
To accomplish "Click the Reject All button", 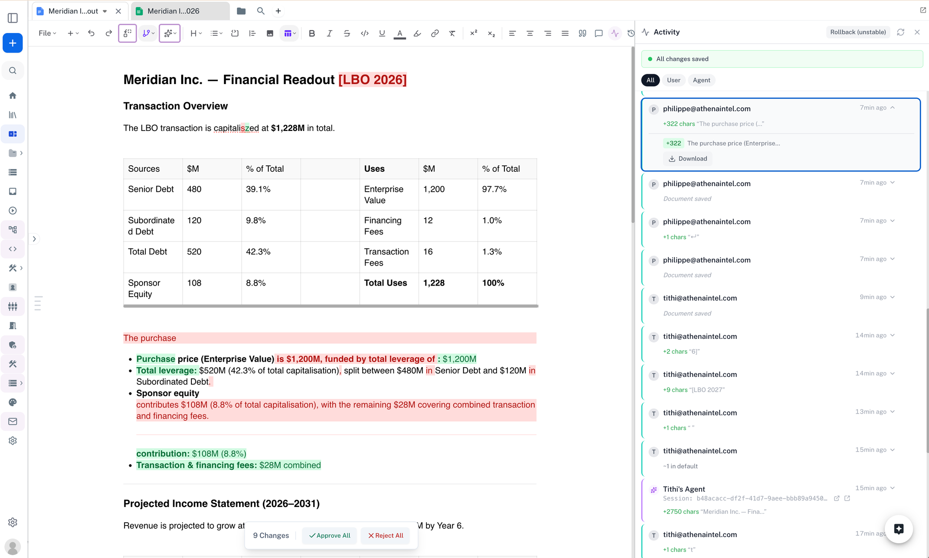I will (385, 535).
